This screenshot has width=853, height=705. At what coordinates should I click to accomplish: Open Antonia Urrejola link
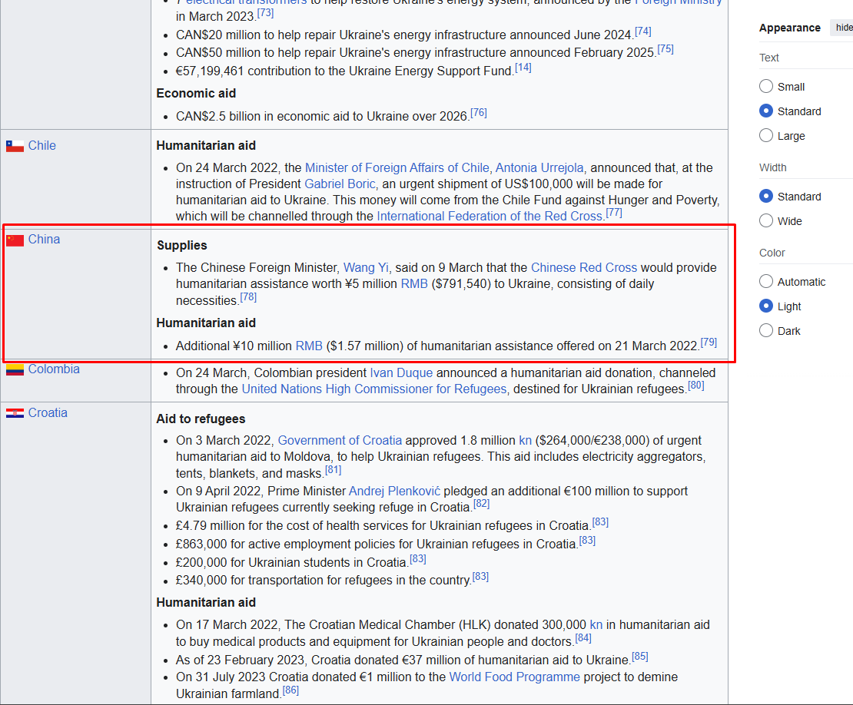[x=539, y=168]
